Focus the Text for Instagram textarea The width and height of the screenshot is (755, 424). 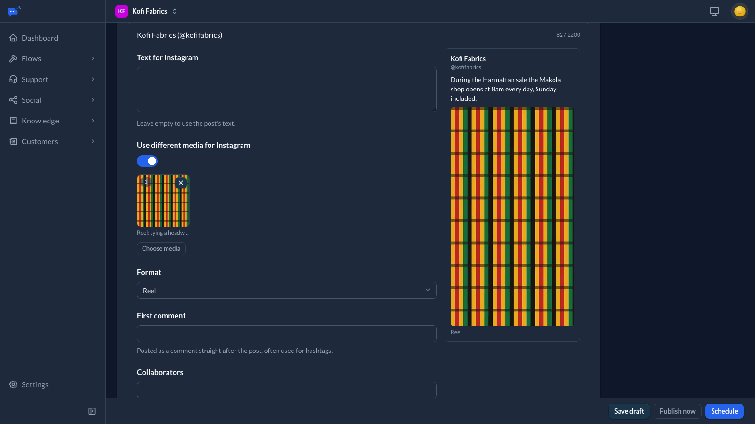[287, 90]
